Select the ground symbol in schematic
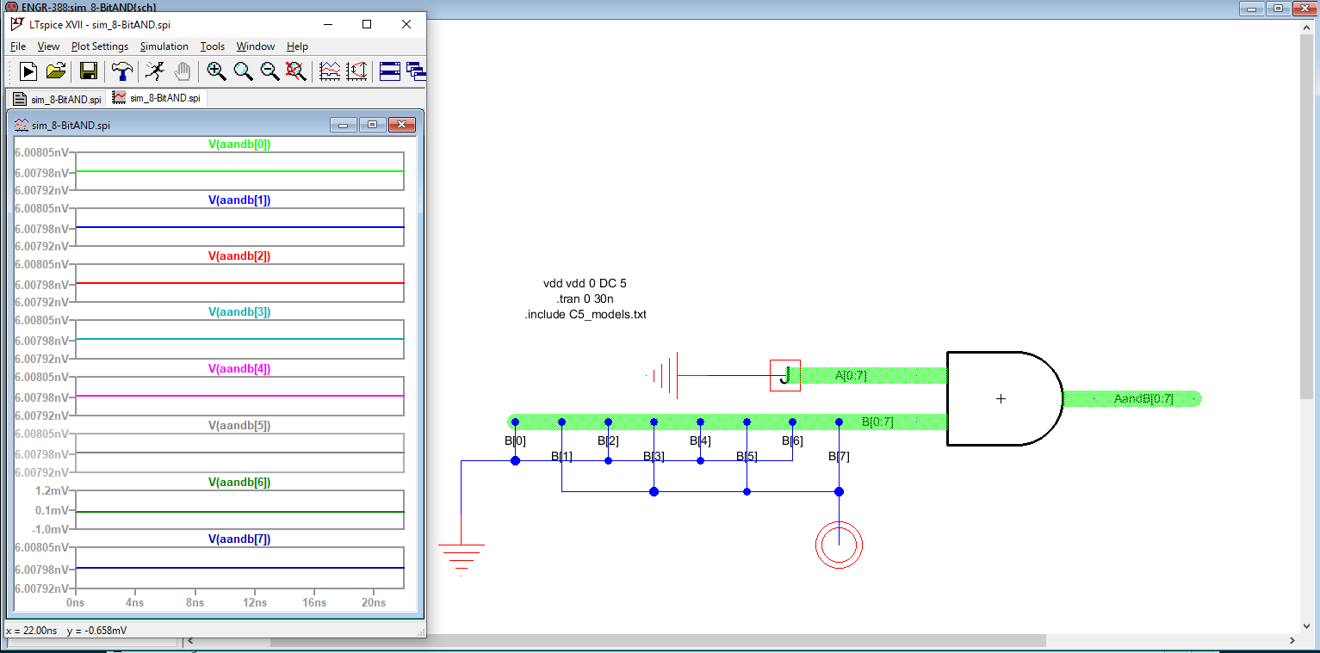The image size is (1320, 653). [x=462, y=558]
